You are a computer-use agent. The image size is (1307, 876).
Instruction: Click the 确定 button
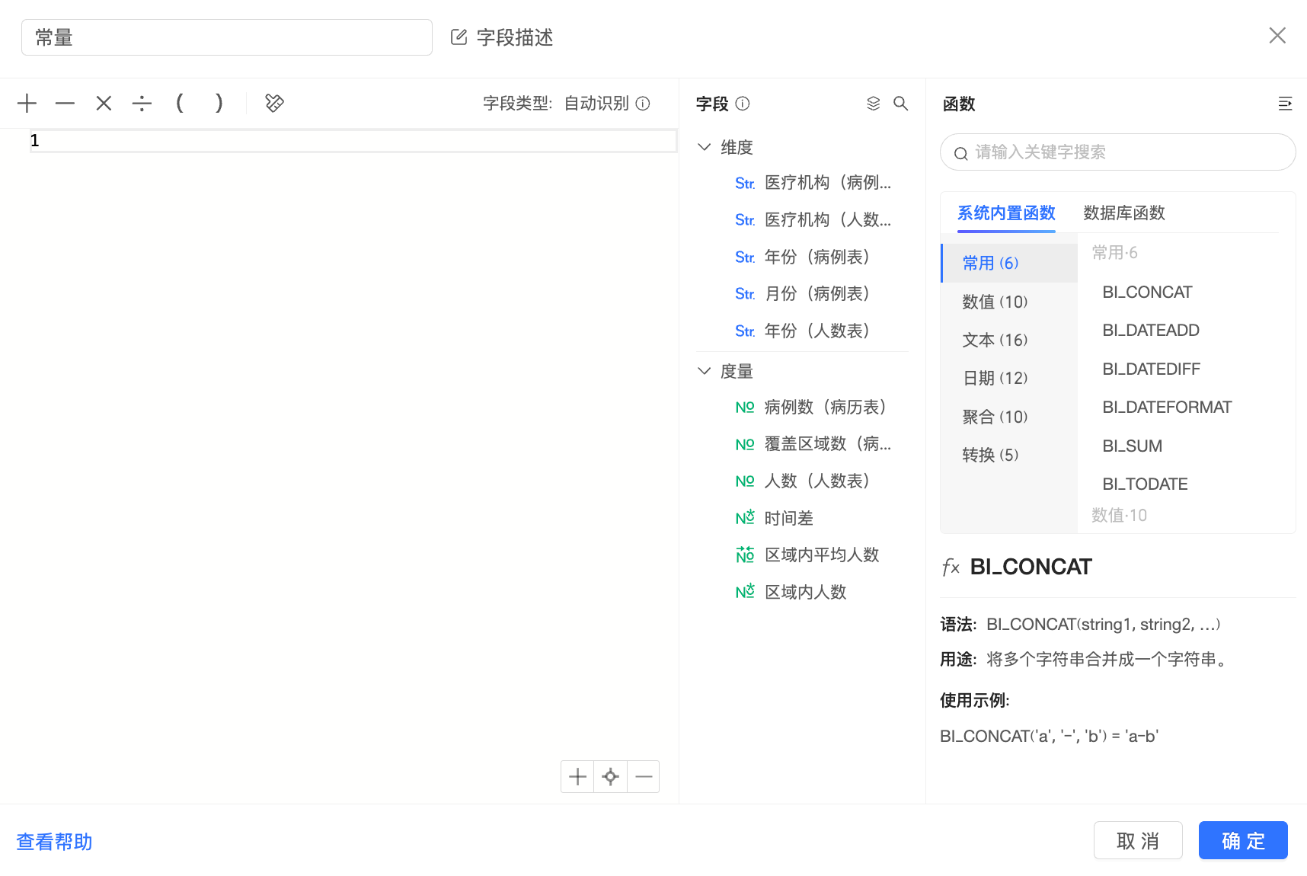click(1243, 840)
